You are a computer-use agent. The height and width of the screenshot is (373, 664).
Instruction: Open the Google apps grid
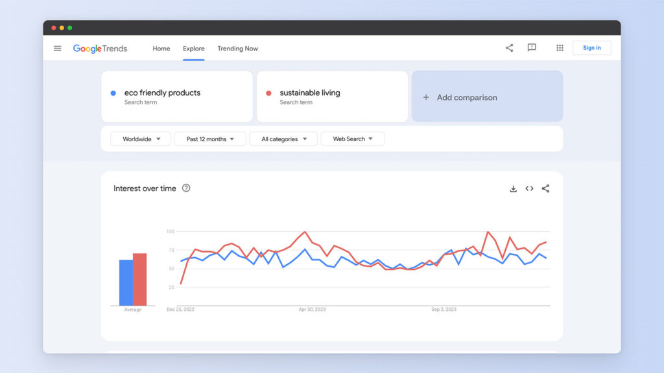(560, 48)
